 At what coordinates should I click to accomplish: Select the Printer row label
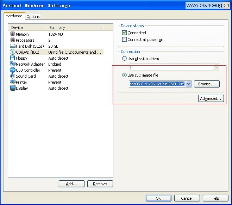pos(21,82)
